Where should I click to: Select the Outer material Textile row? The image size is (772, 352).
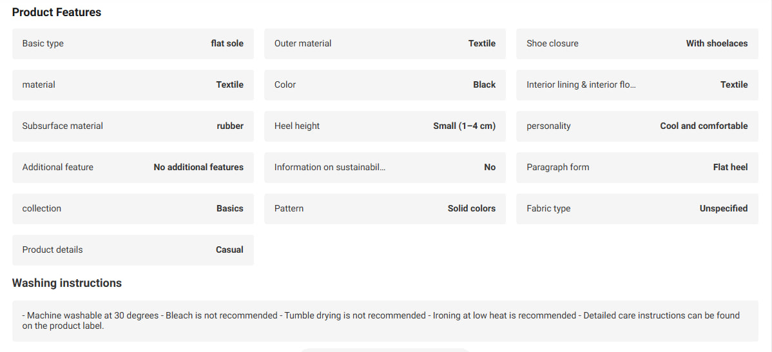[x=385, y=44]
